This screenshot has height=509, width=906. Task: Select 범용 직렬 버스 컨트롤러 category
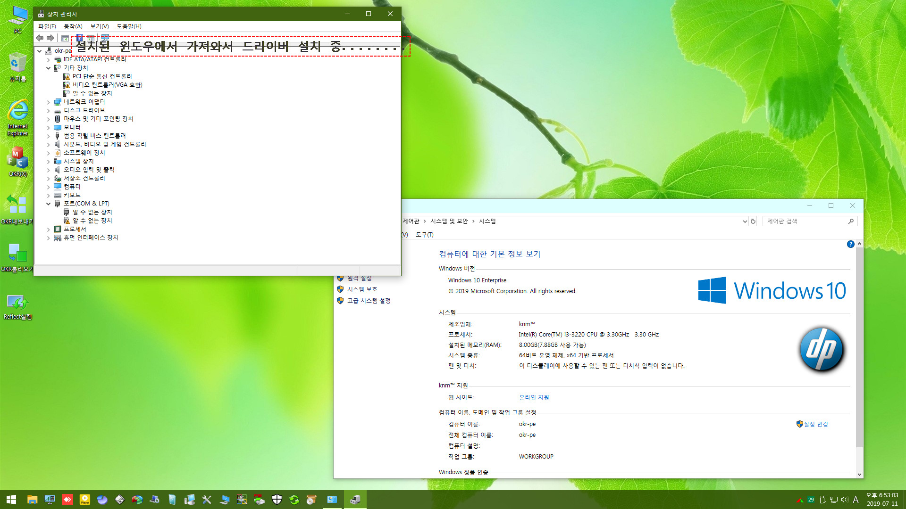[x=94, y=136]
